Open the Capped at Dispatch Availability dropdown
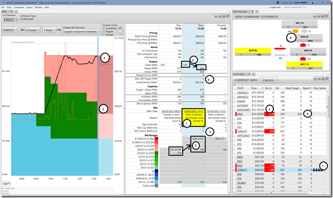Screen dimensions: 333x198 [x=82, y=31]
